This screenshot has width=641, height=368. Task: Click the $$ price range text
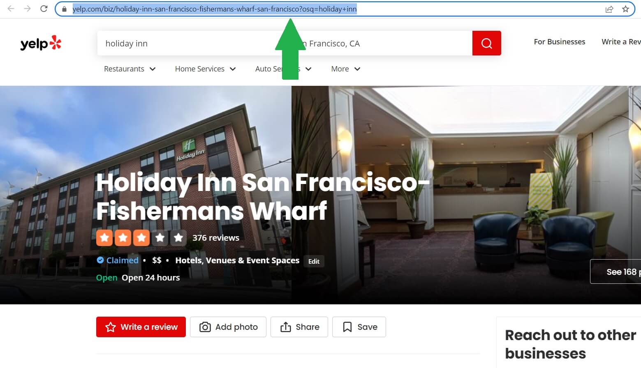157,260
